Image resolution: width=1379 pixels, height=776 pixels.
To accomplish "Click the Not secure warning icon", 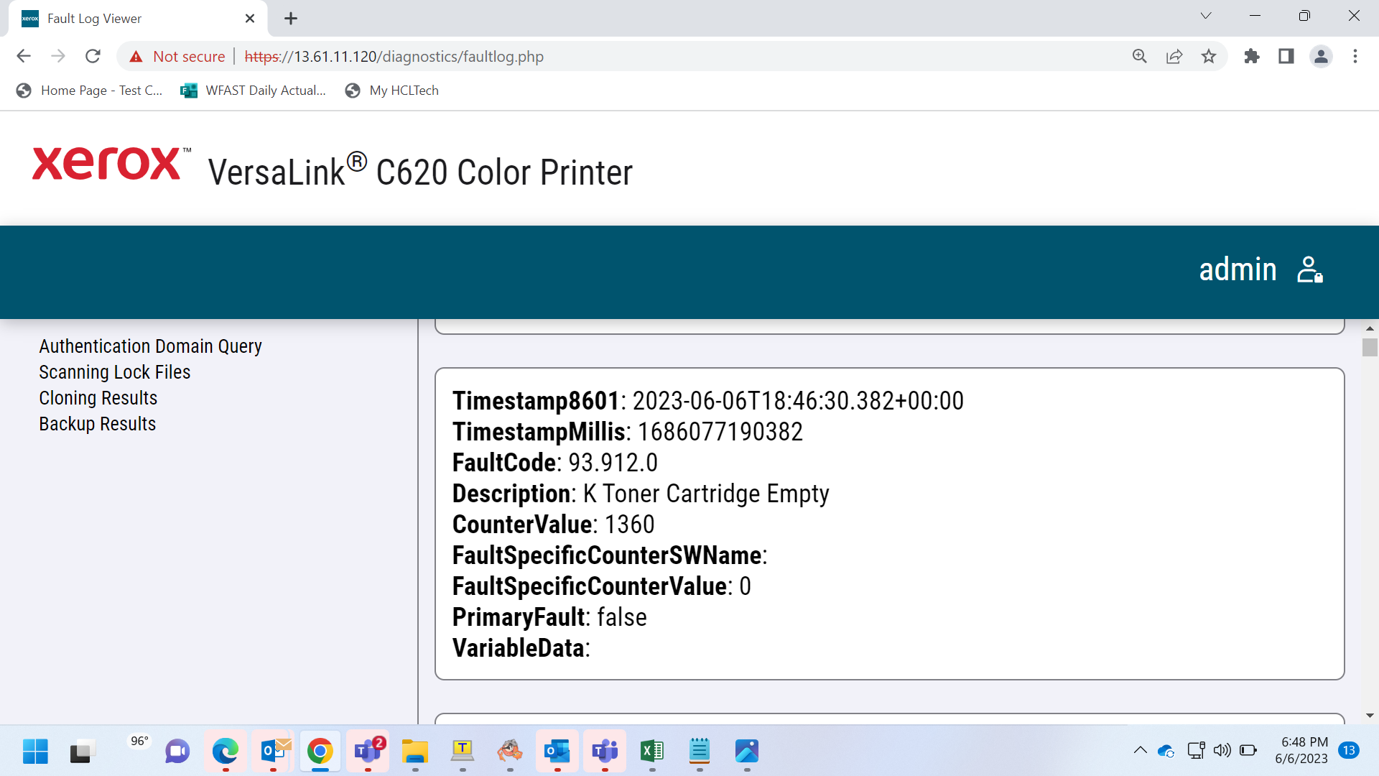I will coord(136,57).
